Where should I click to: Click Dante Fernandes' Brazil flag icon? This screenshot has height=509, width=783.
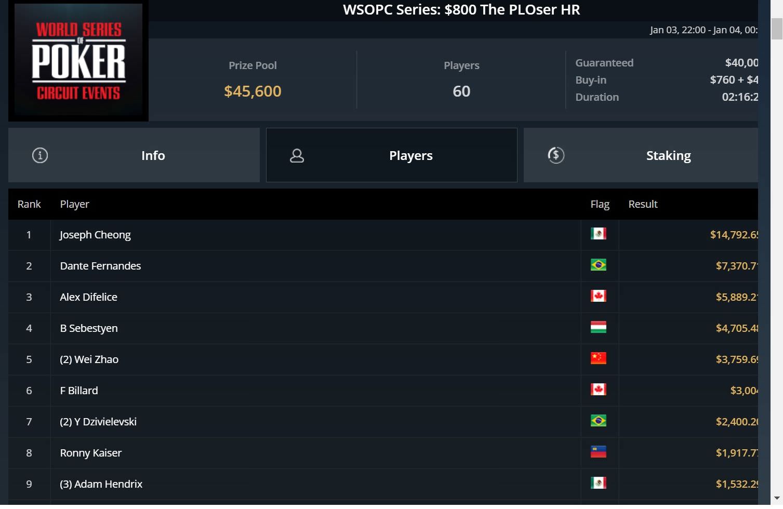click(x=599, y=265)
